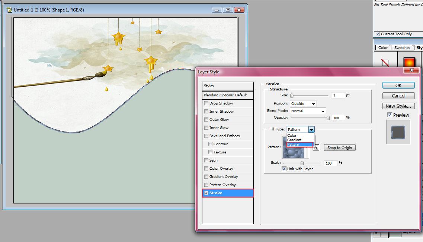This screenshot has height=242, width=423.
Task: Uncheck Current Tool Only
Action: click(x=378, y=34)
